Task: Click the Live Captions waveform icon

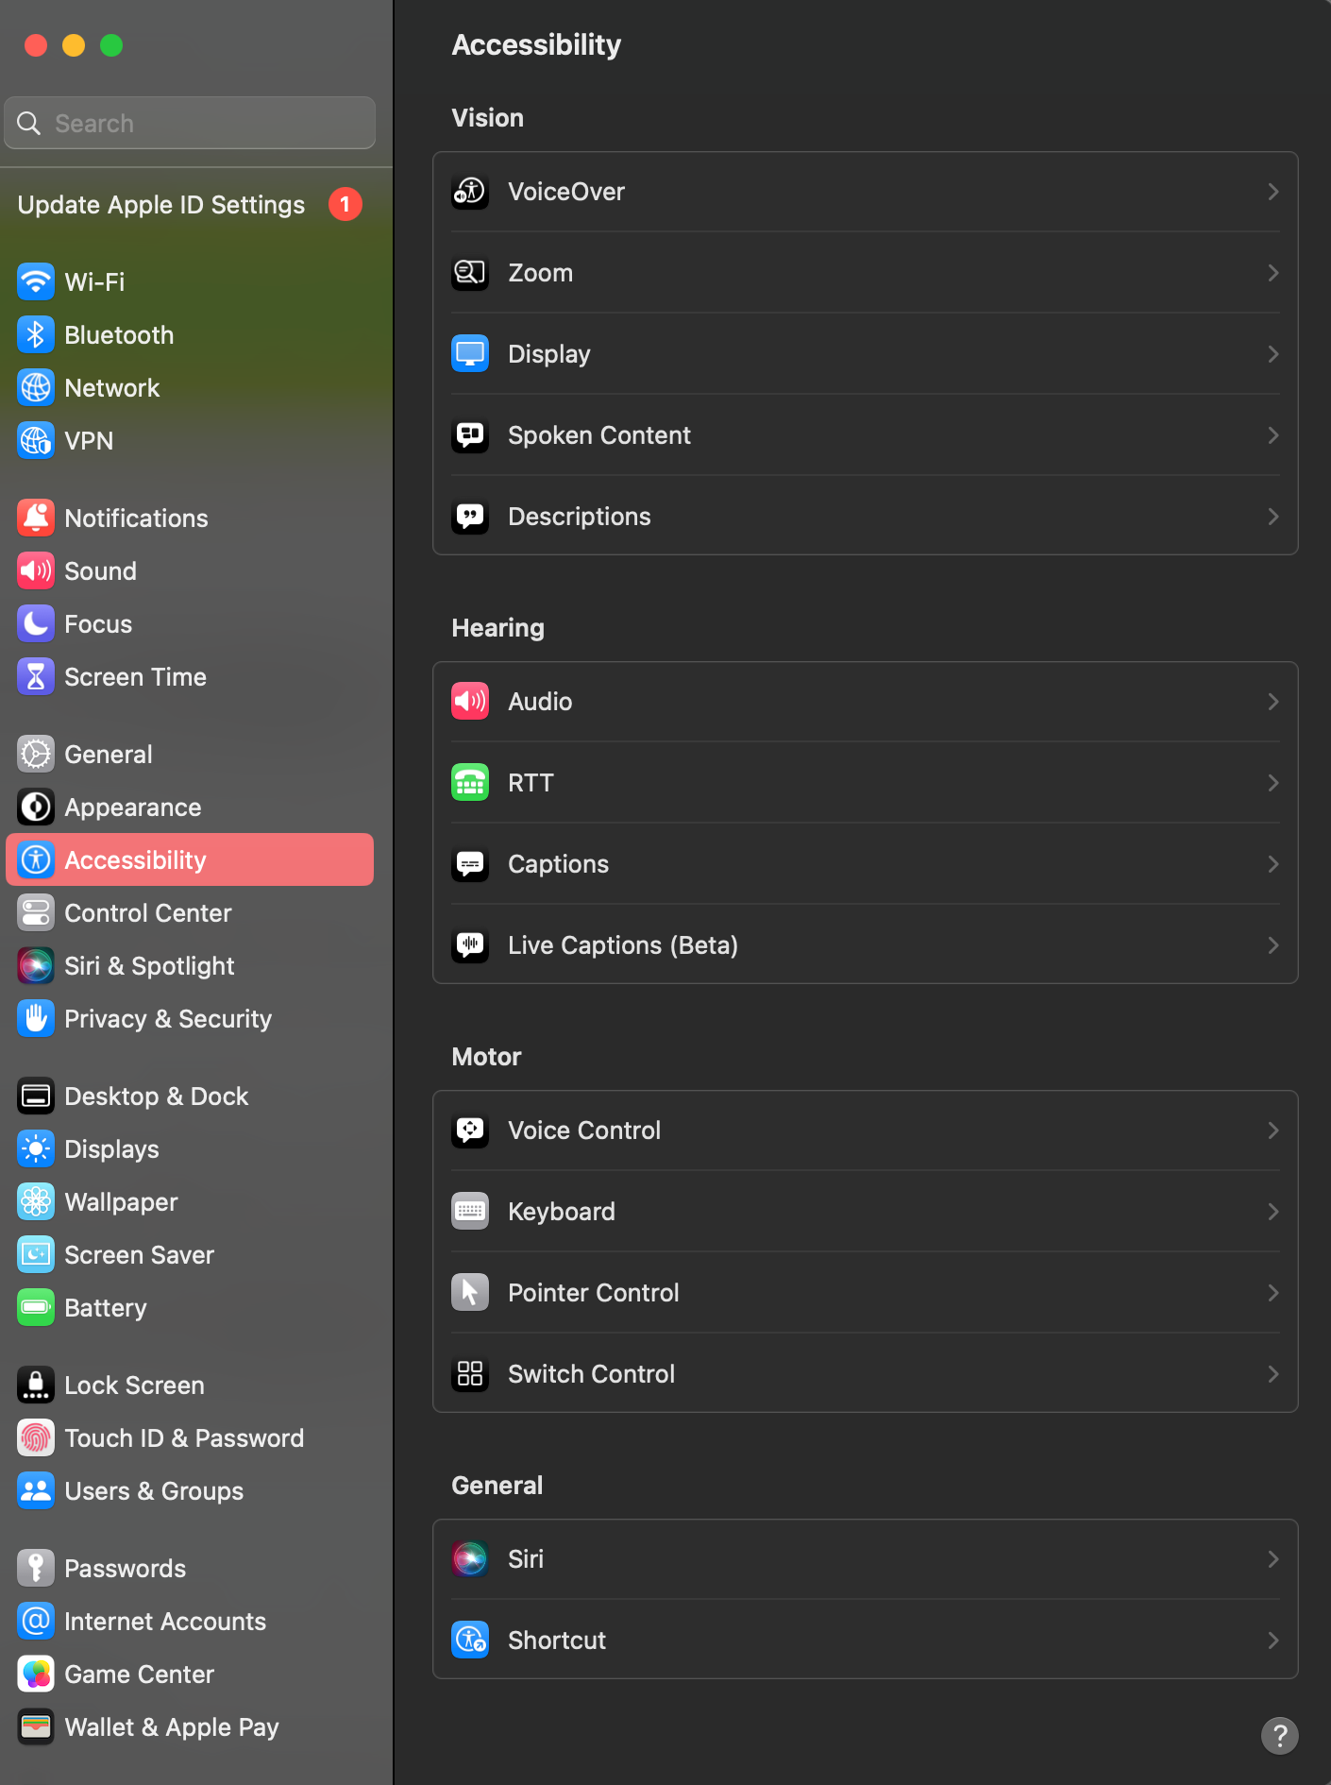Action: (470, 945)
